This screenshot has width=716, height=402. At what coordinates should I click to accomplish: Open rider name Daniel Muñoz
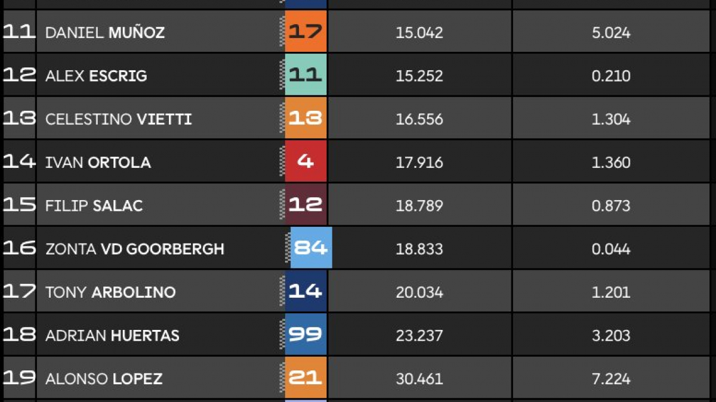tap(105, 32)
